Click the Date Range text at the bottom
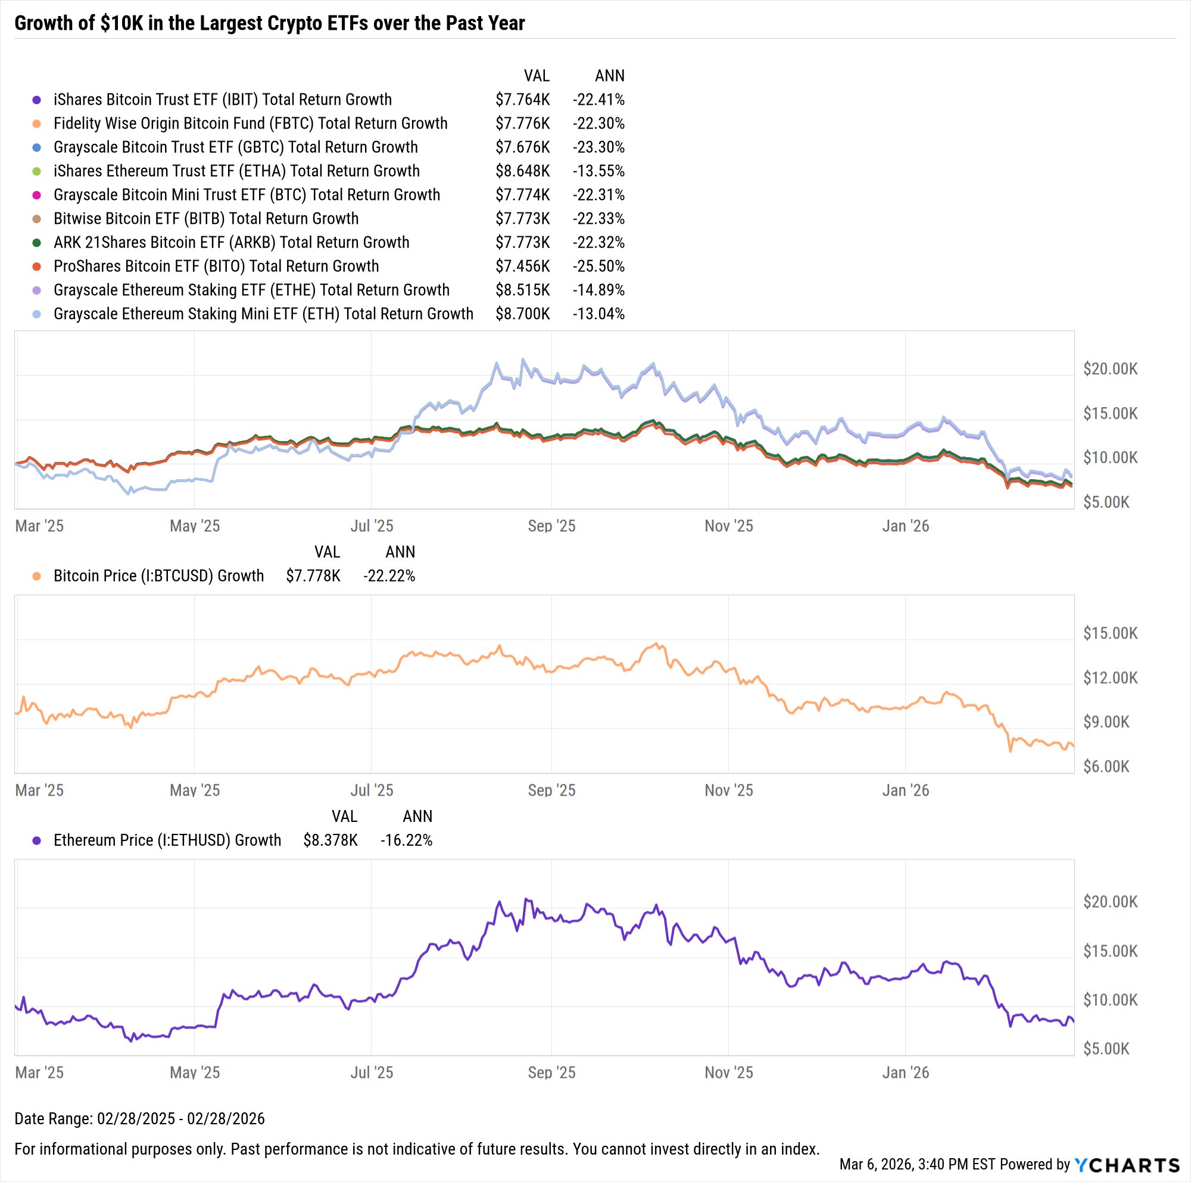Screen dimensions: 1191x1182 click(139, 1118)
